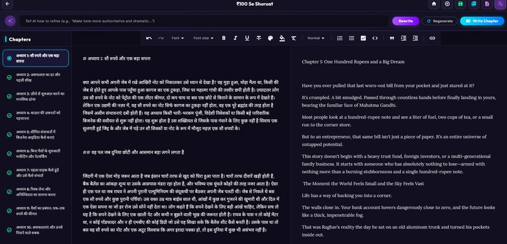
Task: Click the green check beside अध्याय 5
Action: pyautogui.click(x=9, y=134)
